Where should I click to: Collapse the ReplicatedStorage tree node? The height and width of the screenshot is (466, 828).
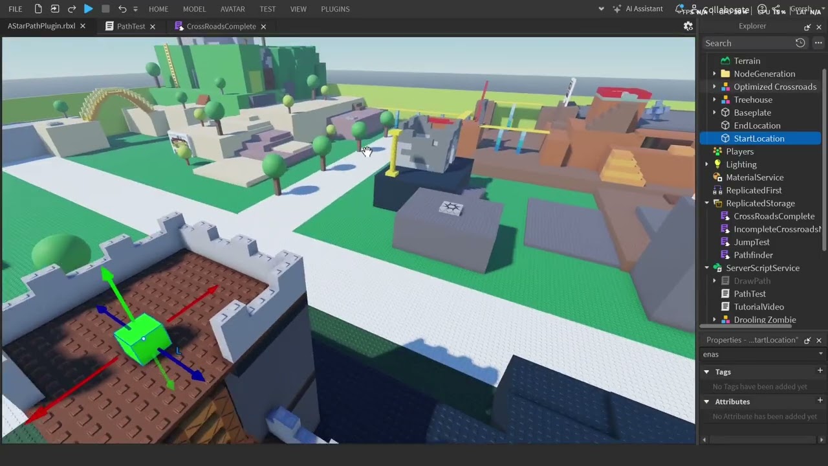[707, 203]
